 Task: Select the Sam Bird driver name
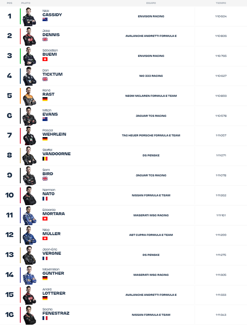pos(48,174)
